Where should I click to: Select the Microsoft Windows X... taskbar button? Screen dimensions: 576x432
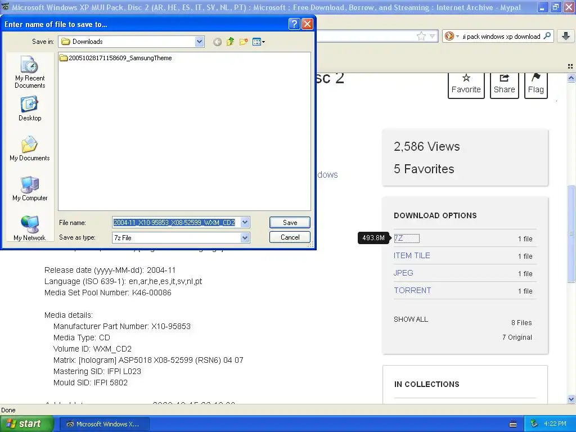point(104,424)
